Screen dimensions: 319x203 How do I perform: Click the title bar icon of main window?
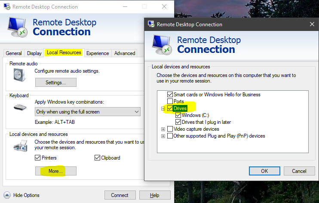tap(6, 7)
